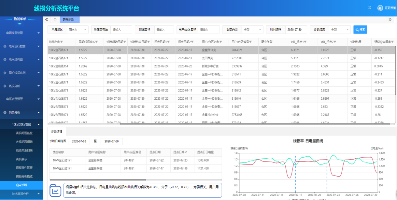Click the 搜索 search button
This screenshot has width=397, height=200.
pos(360,30)
